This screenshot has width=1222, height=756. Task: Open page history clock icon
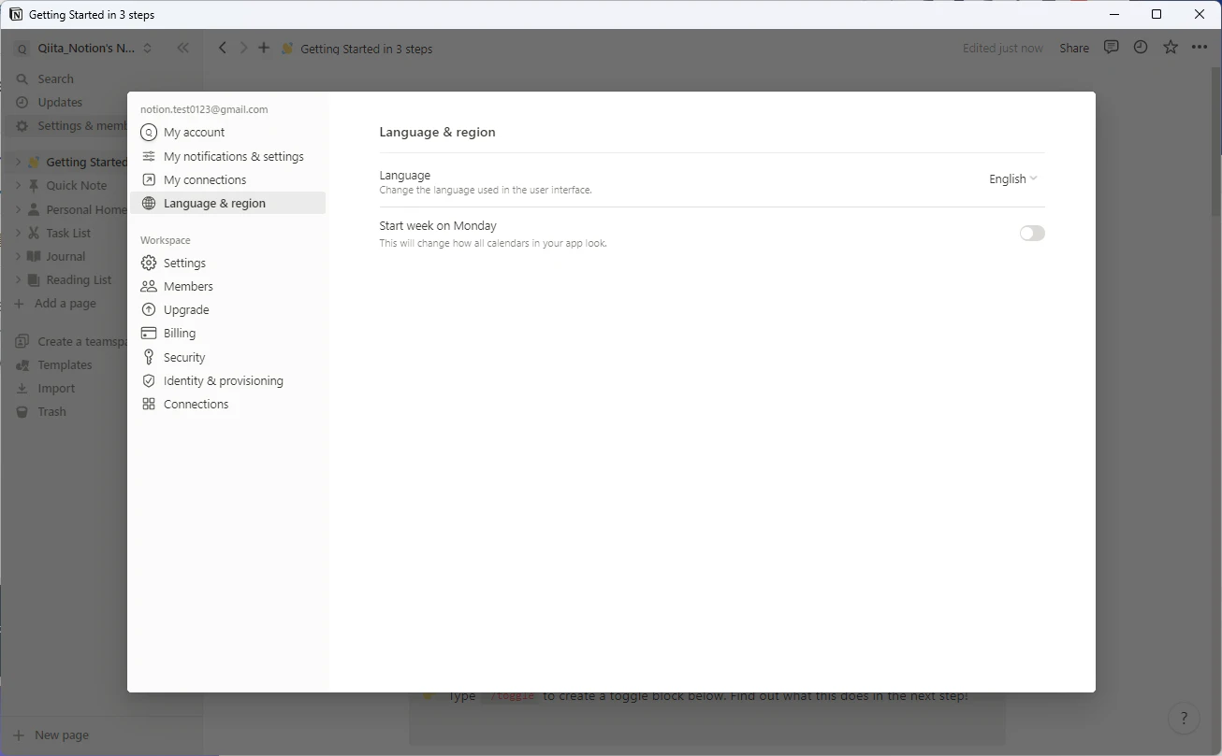coord(1141,48)
